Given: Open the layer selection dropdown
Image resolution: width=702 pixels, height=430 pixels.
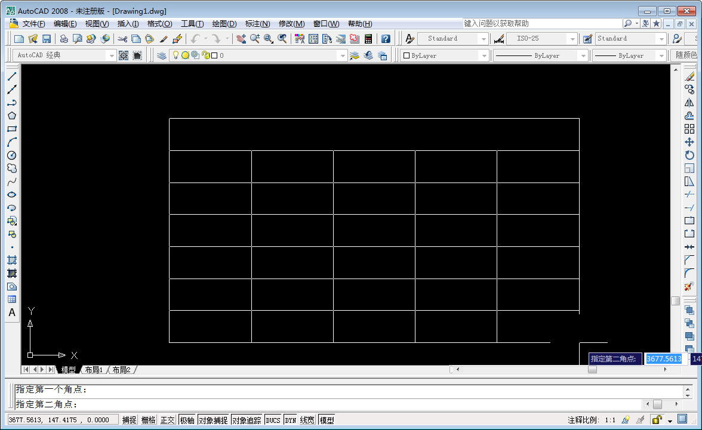Looking at the screenshot, I should [x=343, y=55].
